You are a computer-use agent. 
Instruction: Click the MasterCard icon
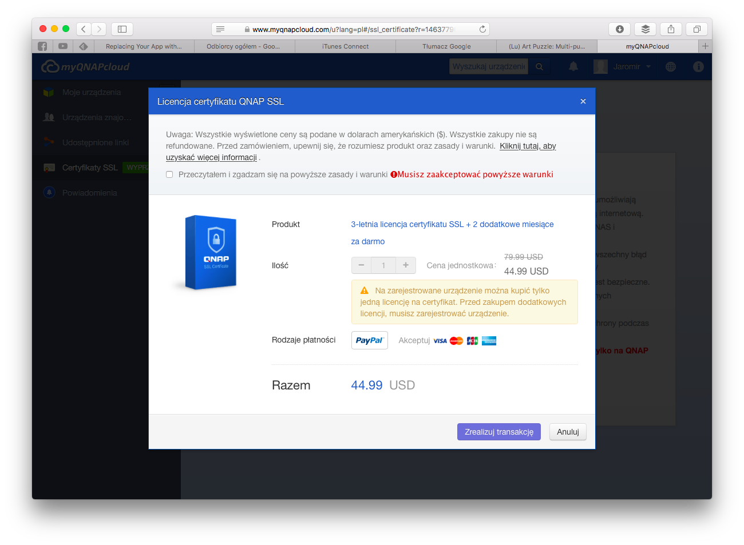pyautogui.click(x=456, y=341)
